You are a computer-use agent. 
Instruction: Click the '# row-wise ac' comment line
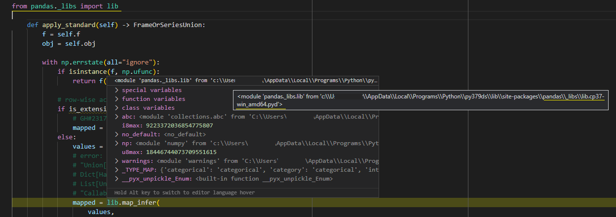click(82, 99)
